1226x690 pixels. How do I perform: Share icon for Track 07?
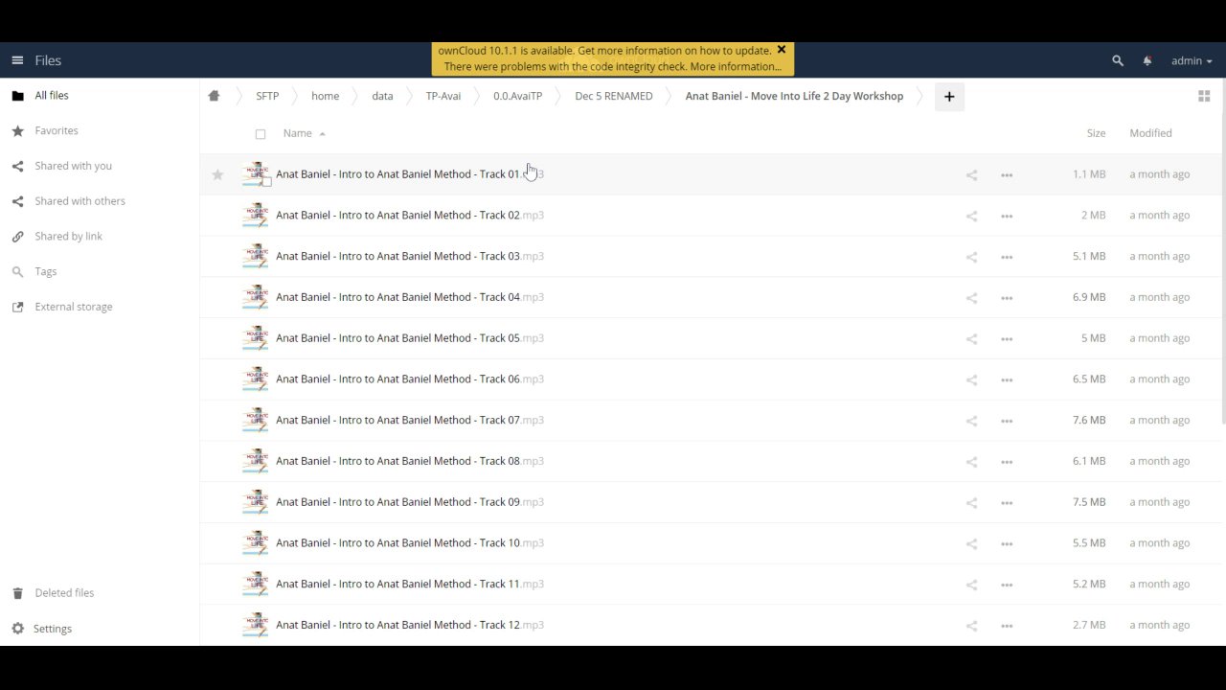tap(971, 421)
